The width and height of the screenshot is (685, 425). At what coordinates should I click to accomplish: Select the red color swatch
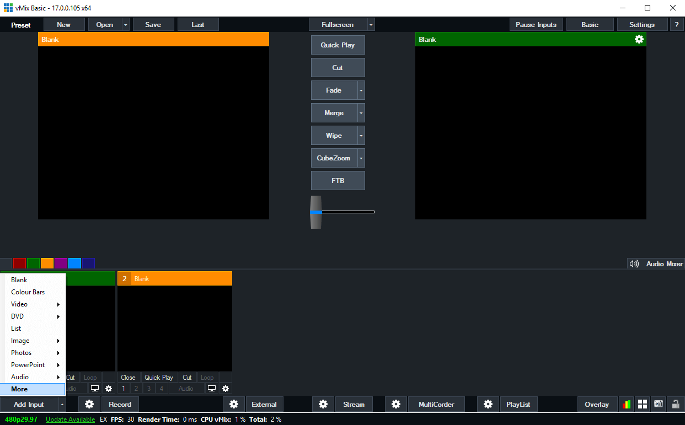tap(19, 263)
